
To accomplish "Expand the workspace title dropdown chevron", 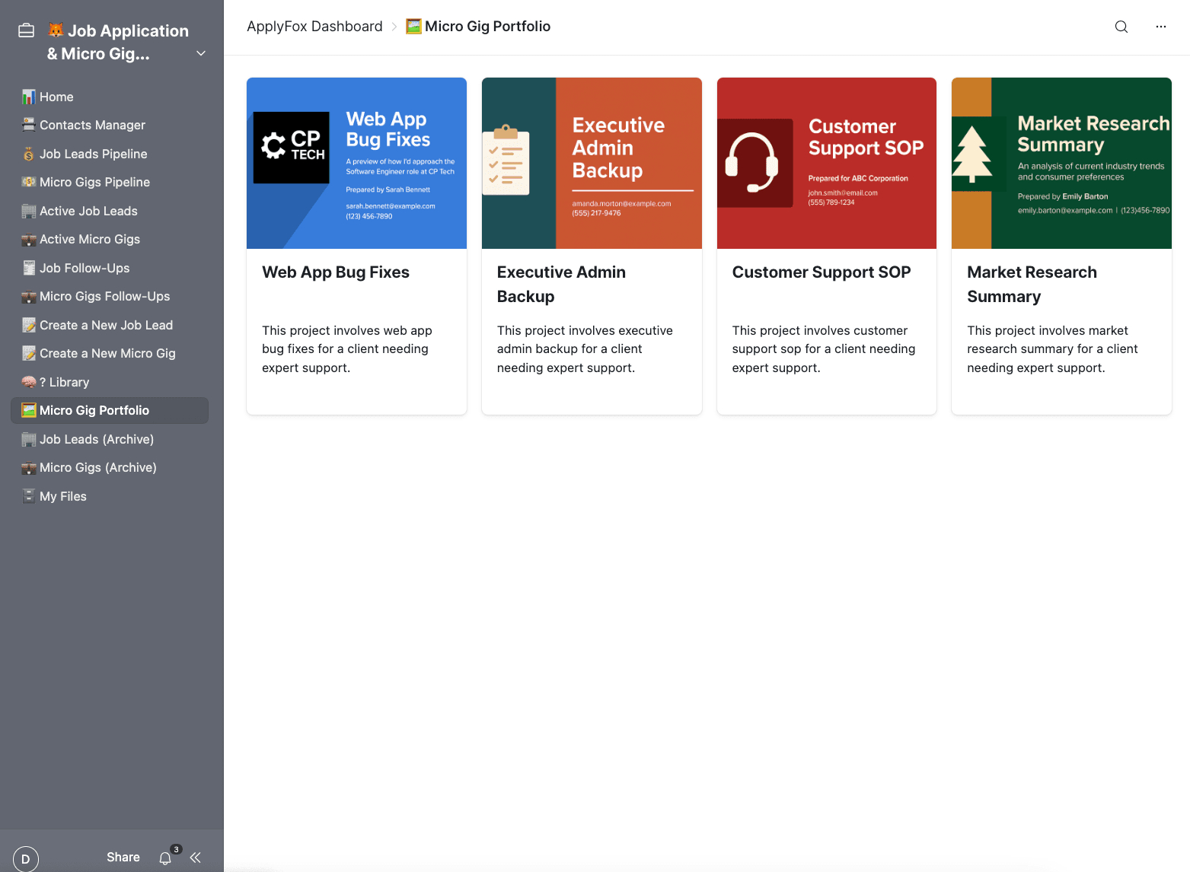I will 201,53.
